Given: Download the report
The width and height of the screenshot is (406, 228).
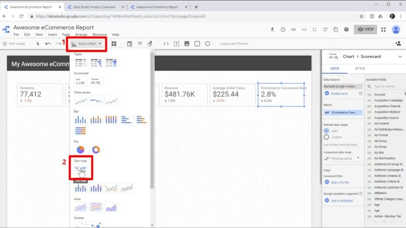Looking at the screenshot, I should (x=272, y=29).
